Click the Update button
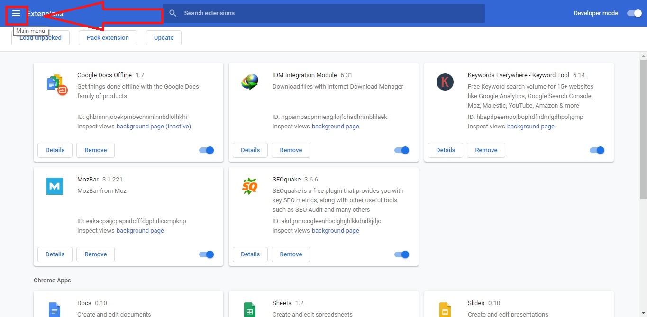The height and width of the screenshot is (317, 647). coord(164,38)
